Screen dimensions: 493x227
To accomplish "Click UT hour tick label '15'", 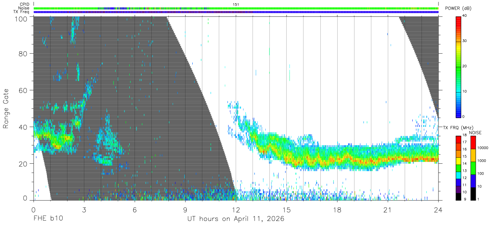I will tap(287, 209).
